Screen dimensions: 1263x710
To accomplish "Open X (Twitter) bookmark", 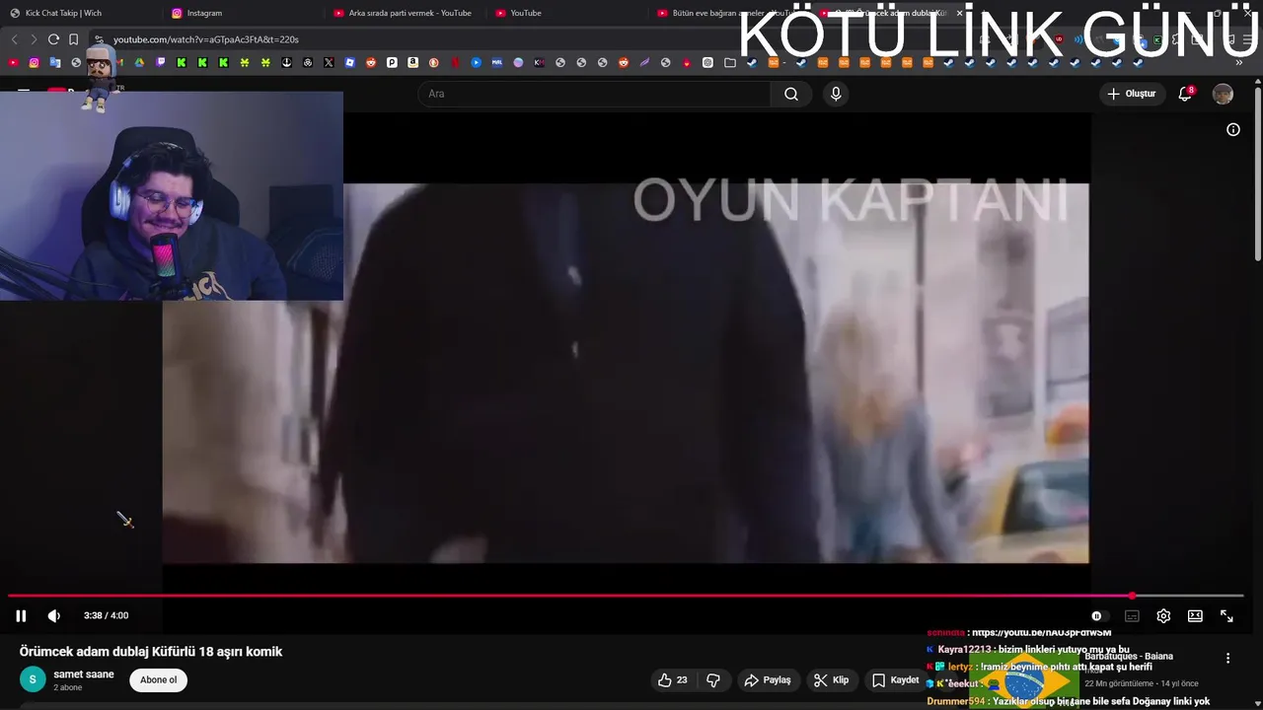I will [329, 62].
